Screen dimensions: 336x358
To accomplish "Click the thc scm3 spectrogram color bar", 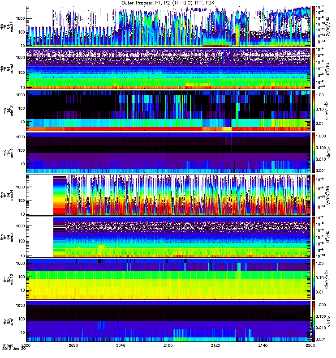I will (x=314, y=237).
